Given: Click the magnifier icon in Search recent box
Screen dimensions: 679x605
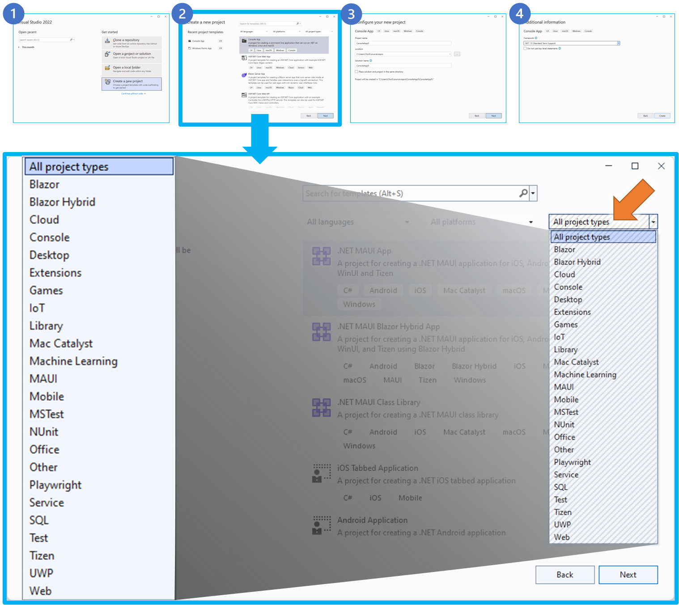Looking at the screenshot, I should (x=71, y=40).
